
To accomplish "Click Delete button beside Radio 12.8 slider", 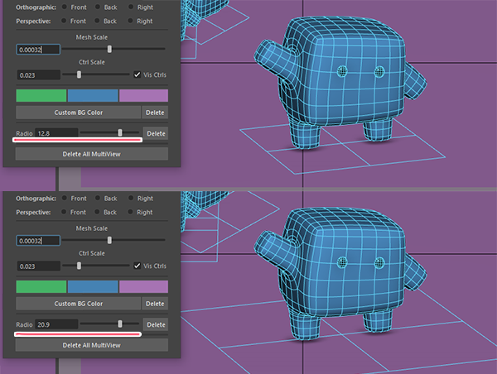I will [156, 133].
